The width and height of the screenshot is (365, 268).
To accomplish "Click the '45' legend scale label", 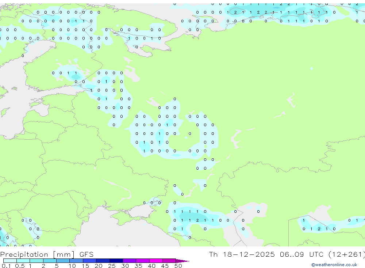I will pyautogui.click(x=165, y=266).
